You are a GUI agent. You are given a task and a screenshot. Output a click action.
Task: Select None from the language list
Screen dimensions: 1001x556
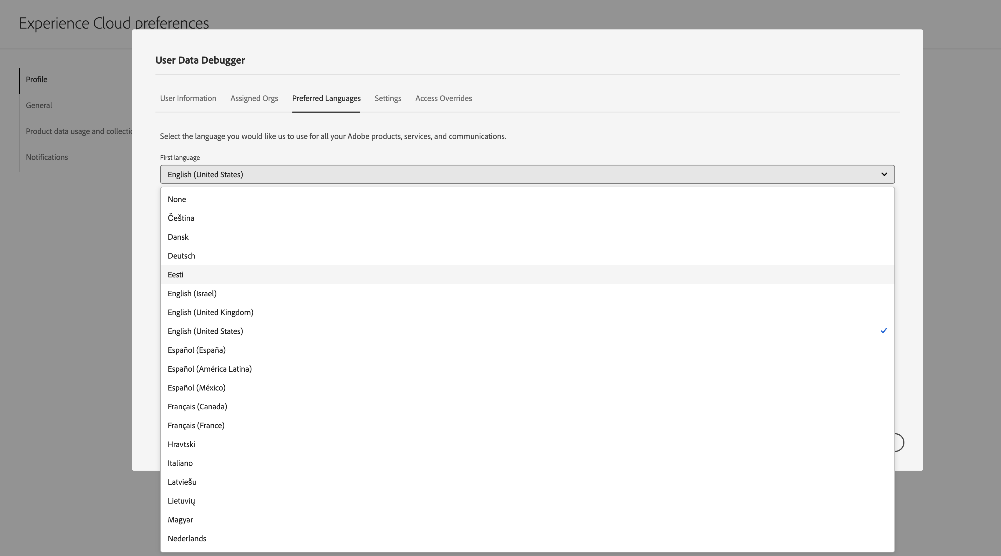[177, 199]
